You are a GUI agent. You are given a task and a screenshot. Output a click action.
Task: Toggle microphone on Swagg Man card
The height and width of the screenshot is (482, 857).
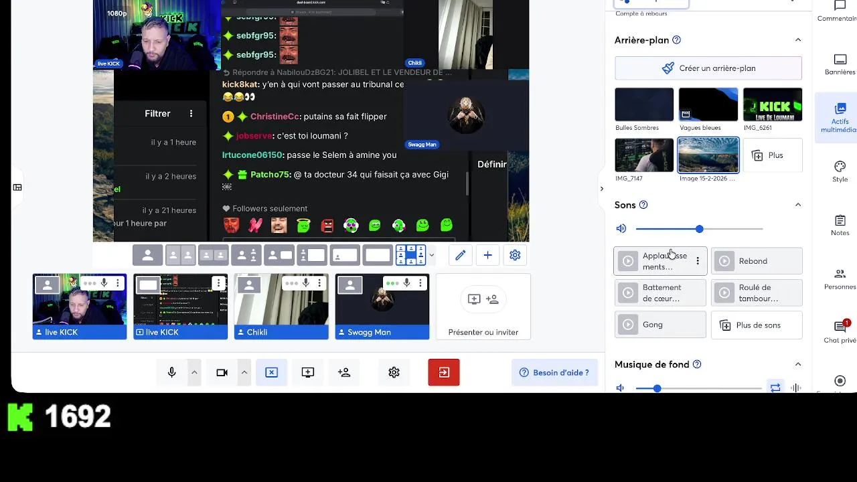coord(406,284)
